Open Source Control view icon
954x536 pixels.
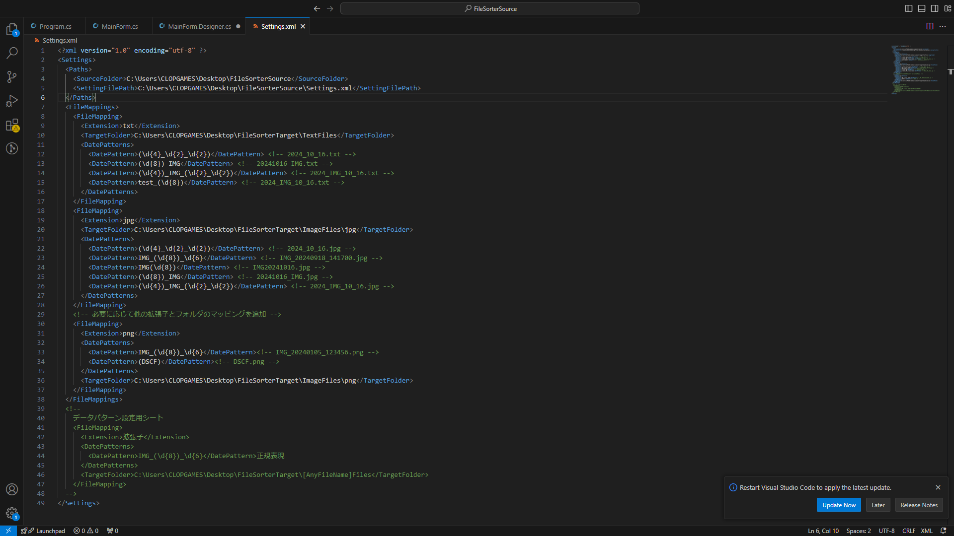tap(12, 76)
